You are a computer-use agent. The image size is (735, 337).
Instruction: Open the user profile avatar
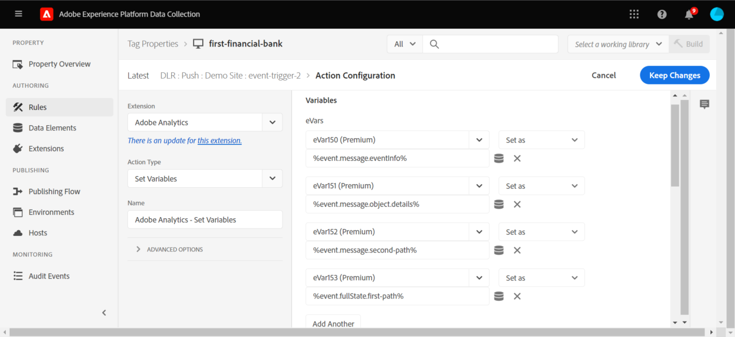717,14
